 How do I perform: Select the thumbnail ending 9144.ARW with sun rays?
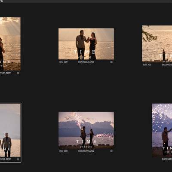10,44
